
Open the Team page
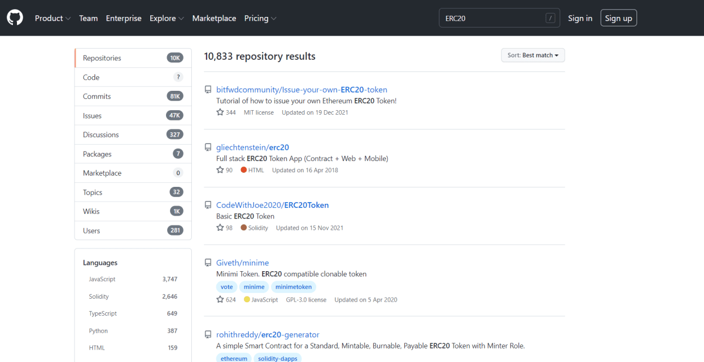pyautogui.click(x=89, y=18)
